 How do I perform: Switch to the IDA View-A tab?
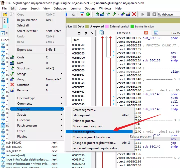pyautogui.click(x=123, y=33)
